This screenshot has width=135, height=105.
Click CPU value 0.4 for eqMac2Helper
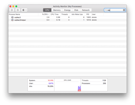[x=48, y=20]
